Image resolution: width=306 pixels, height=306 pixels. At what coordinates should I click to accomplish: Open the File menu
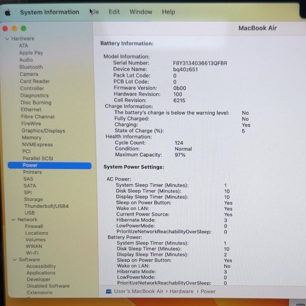click(94, 12)
